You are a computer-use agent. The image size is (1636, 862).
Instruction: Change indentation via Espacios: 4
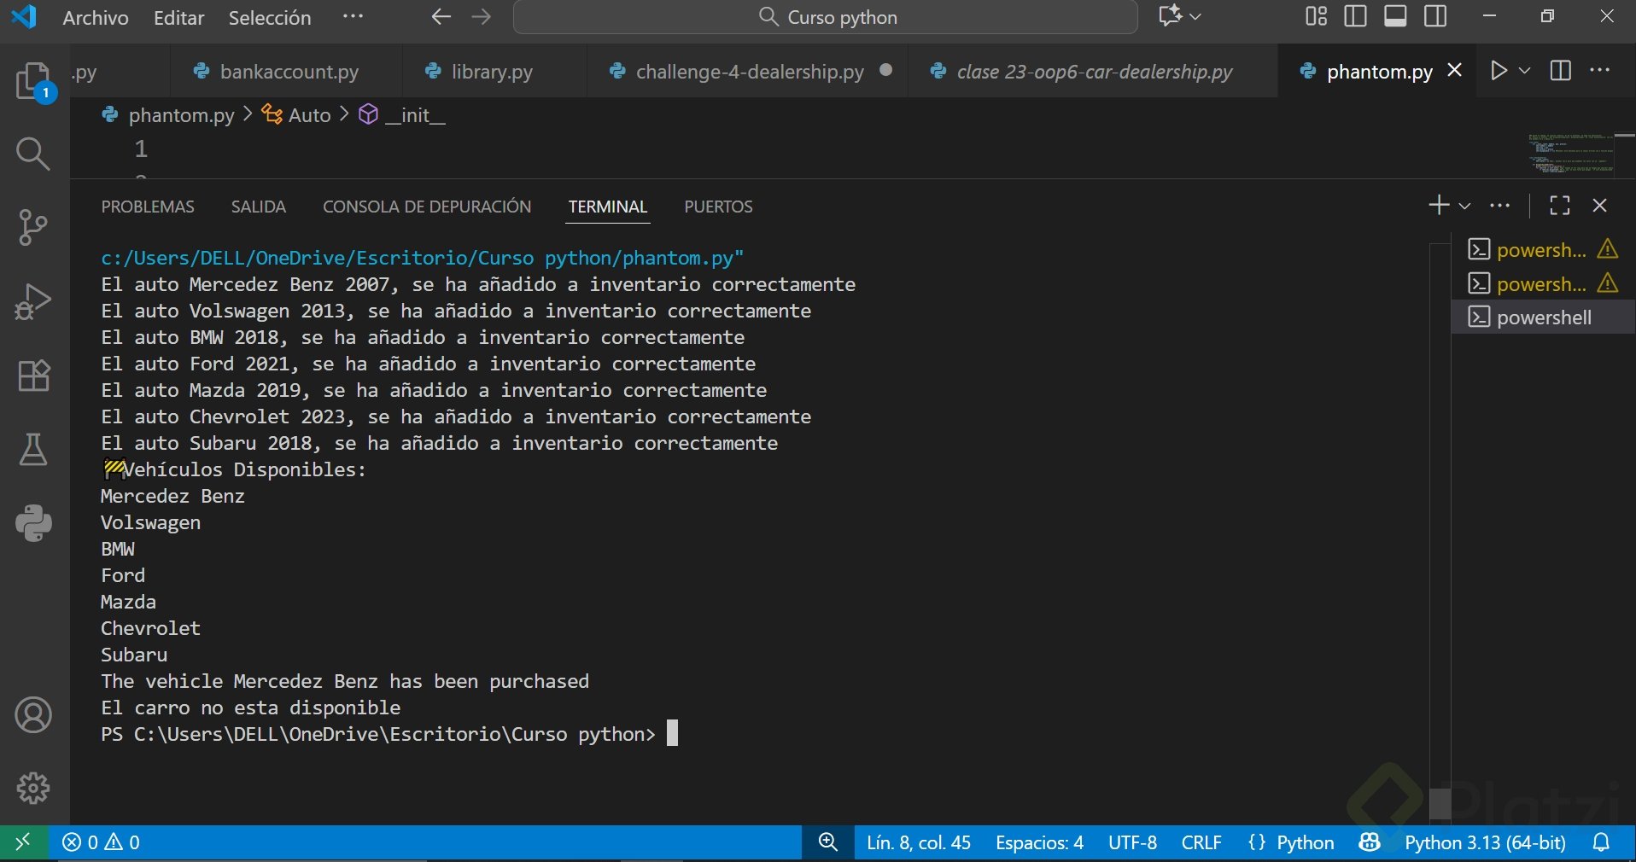(1039, 843)
